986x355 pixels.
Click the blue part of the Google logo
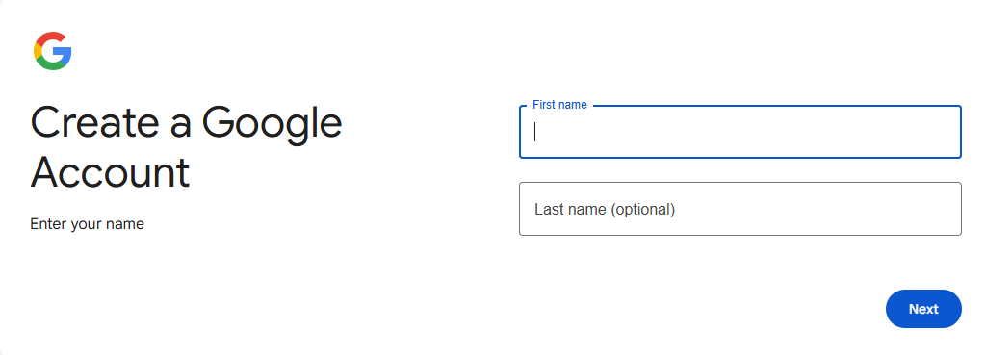[64, 52]
